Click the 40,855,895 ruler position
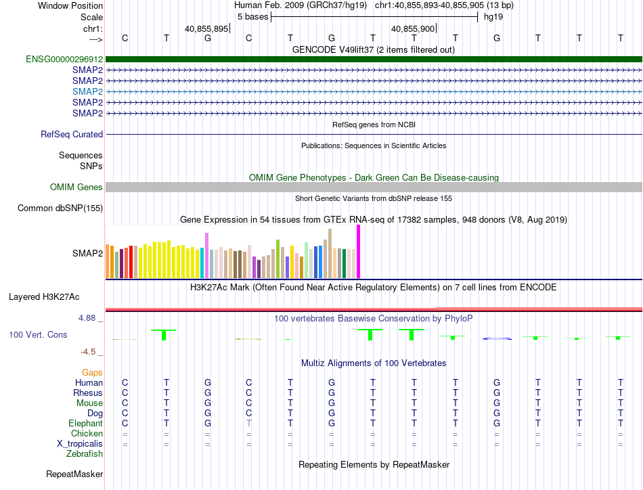This screenshot has height=490, width=643. (x=206, y=28)
